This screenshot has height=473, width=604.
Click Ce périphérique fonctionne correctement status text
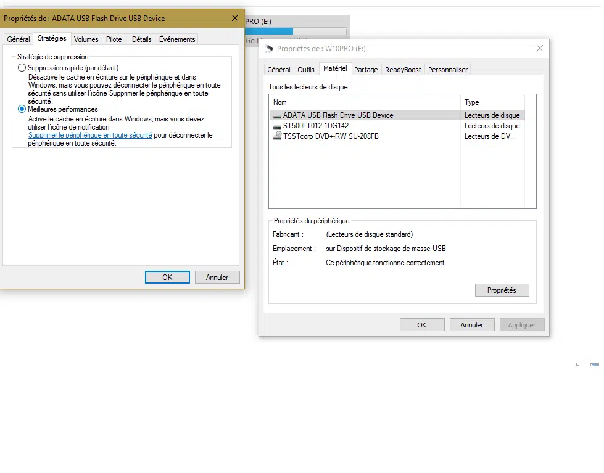point(386,263)
